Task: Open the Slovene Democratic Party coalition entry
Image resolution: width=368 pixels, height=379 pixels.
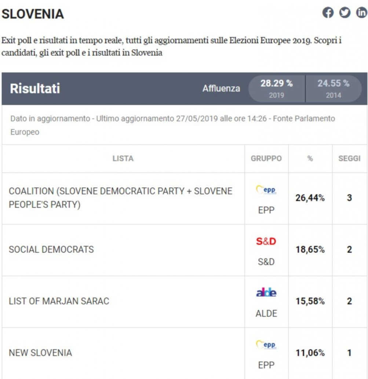Action: tap(120, 198)
